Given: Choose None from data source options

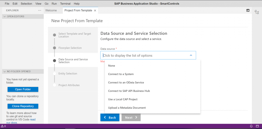Looking at the screenshot, I should point(152,66).
